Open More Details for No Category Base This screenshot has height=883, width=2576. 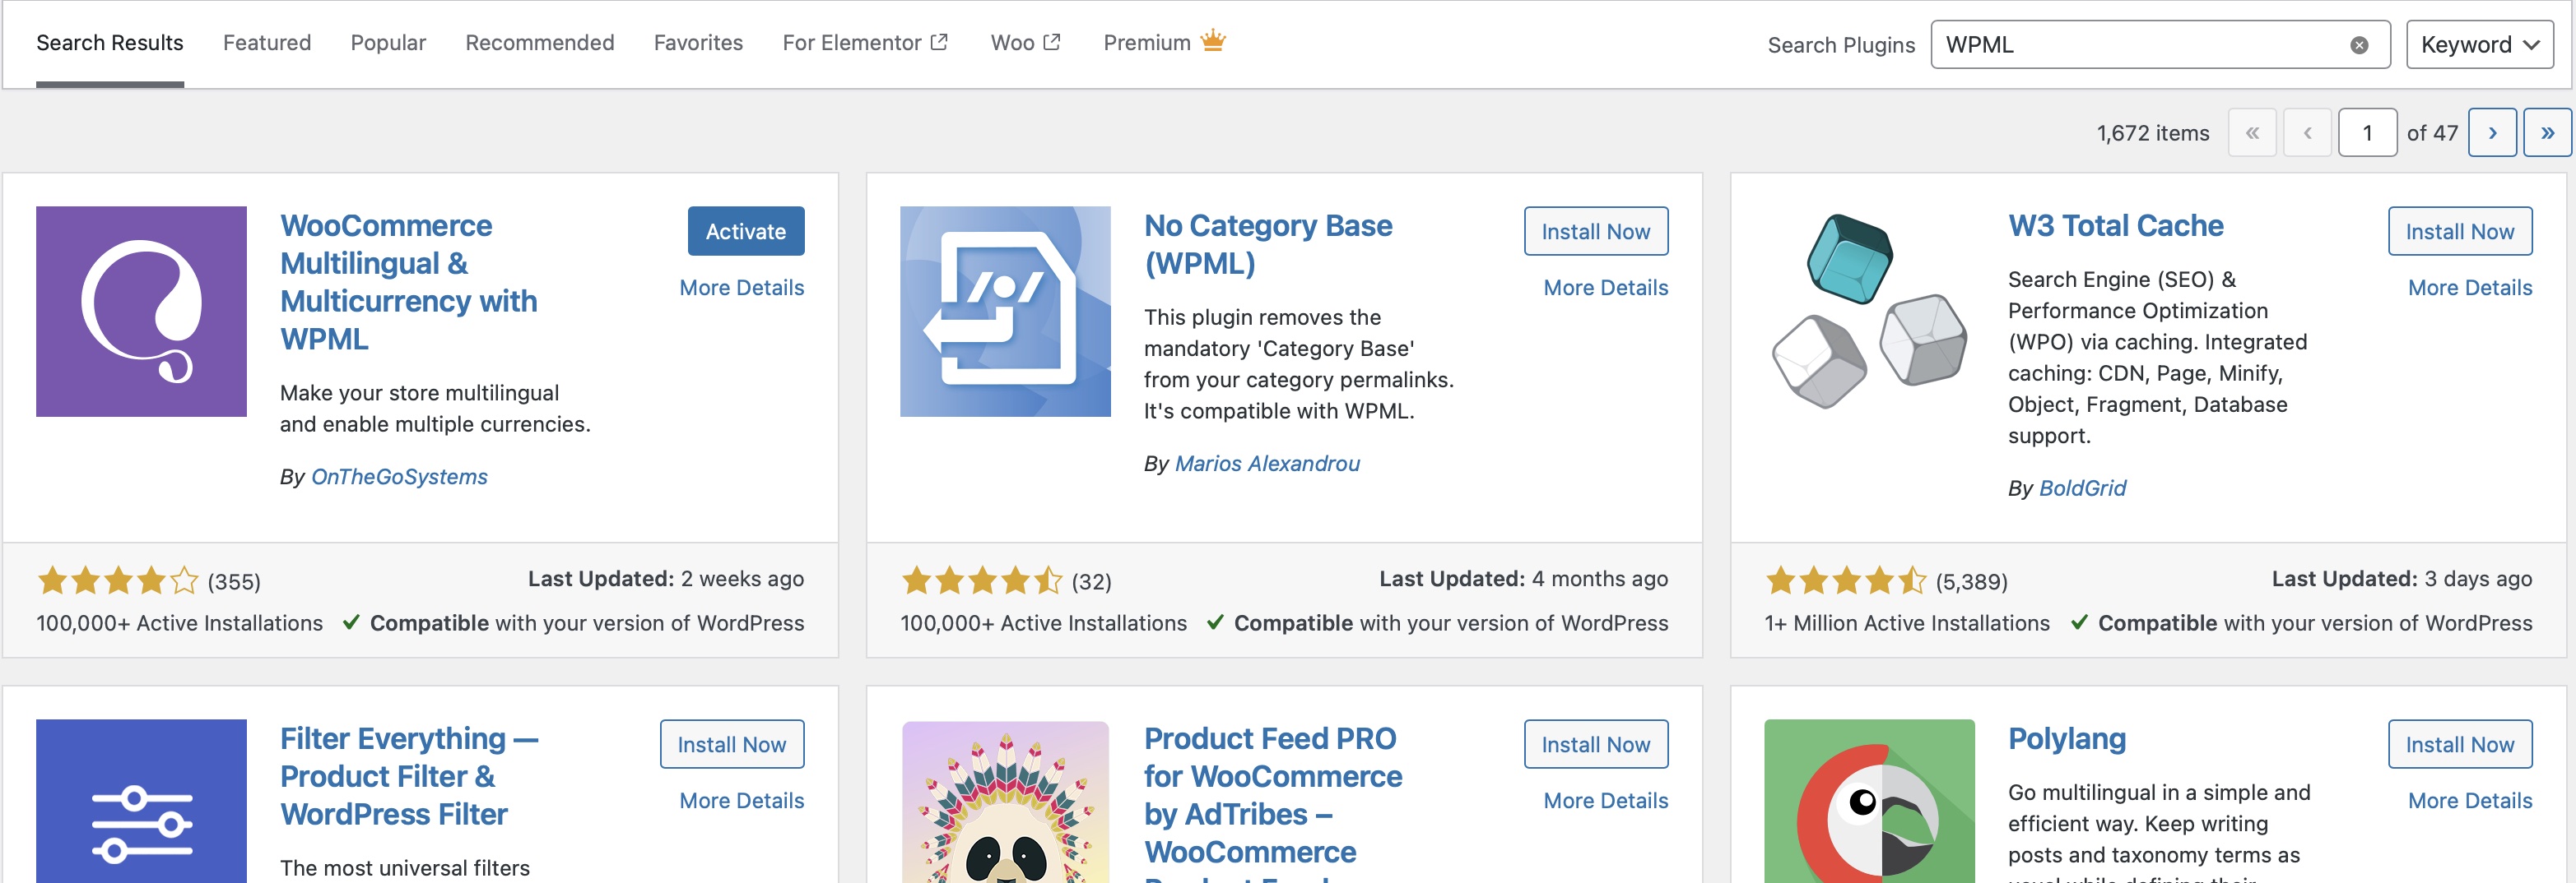[1606, 288]
